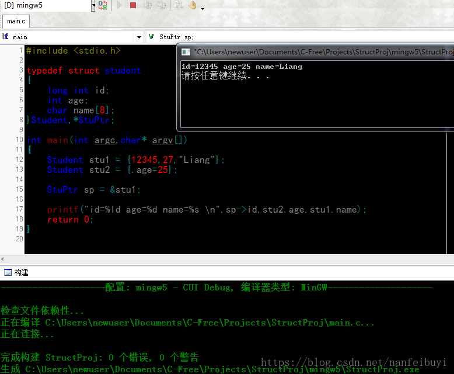Click the Debug/Release switch icon
The width and height of the screenshot is (454, 374).
pos(103,5)
